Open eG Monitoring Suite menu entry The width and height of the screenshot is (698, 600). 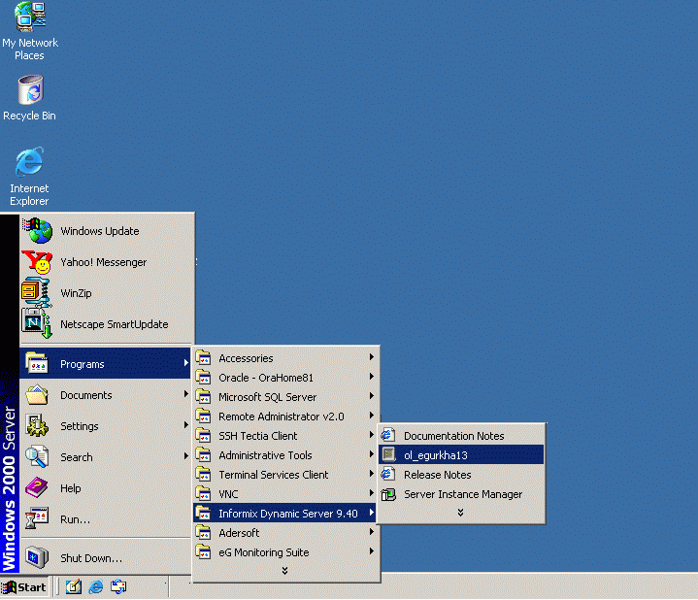[285, 552]
